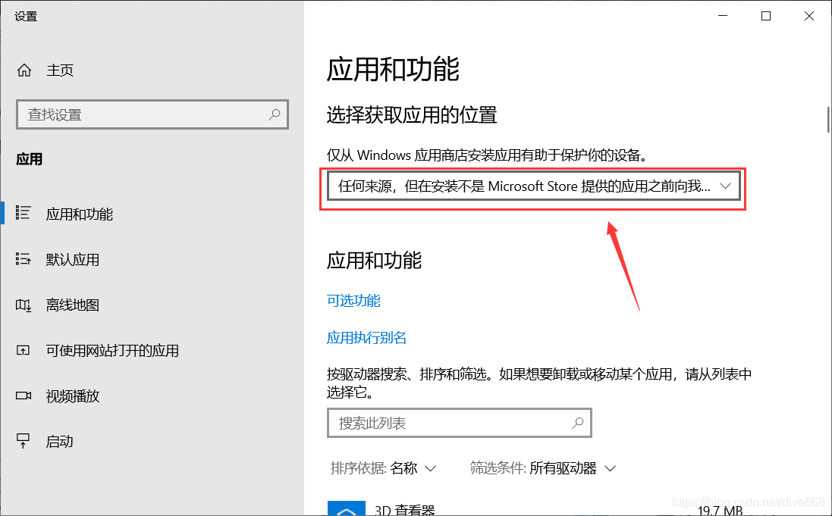The width and height of the screenshot is (832, 516).
Task: Click the 应用执行别名 link
Action: click(x=366, y=337)
